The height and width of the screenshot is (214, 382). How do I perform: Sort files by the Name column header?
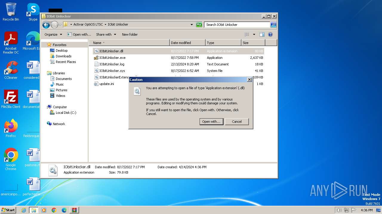pyautogui.click(x=129, y=43)
